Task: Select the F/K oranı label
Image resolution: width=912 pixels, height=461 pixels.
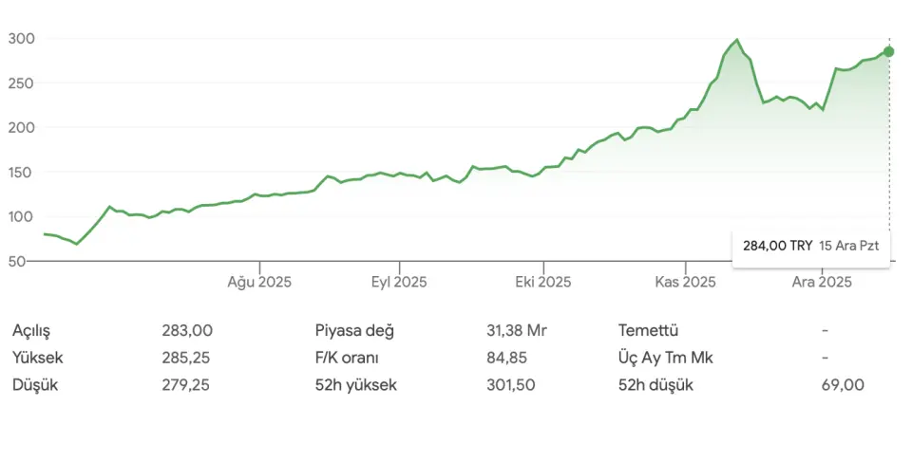Action: click(348, 358)
